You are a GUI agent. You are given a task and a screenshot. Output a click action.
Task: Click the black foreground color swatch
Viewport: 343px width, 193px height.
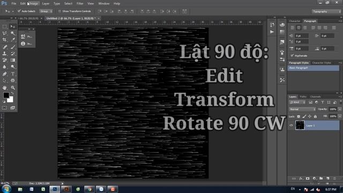[x=6, y=95]
